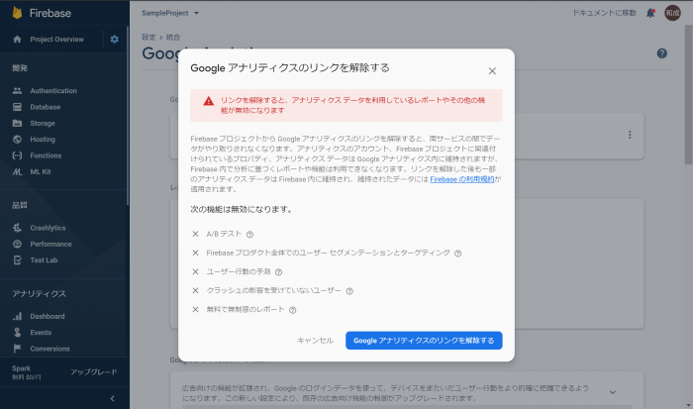Image resolution: width=693 pixels, height=409 pixels.
Task: Click the アップグレード button
Action: coord(94,371)
